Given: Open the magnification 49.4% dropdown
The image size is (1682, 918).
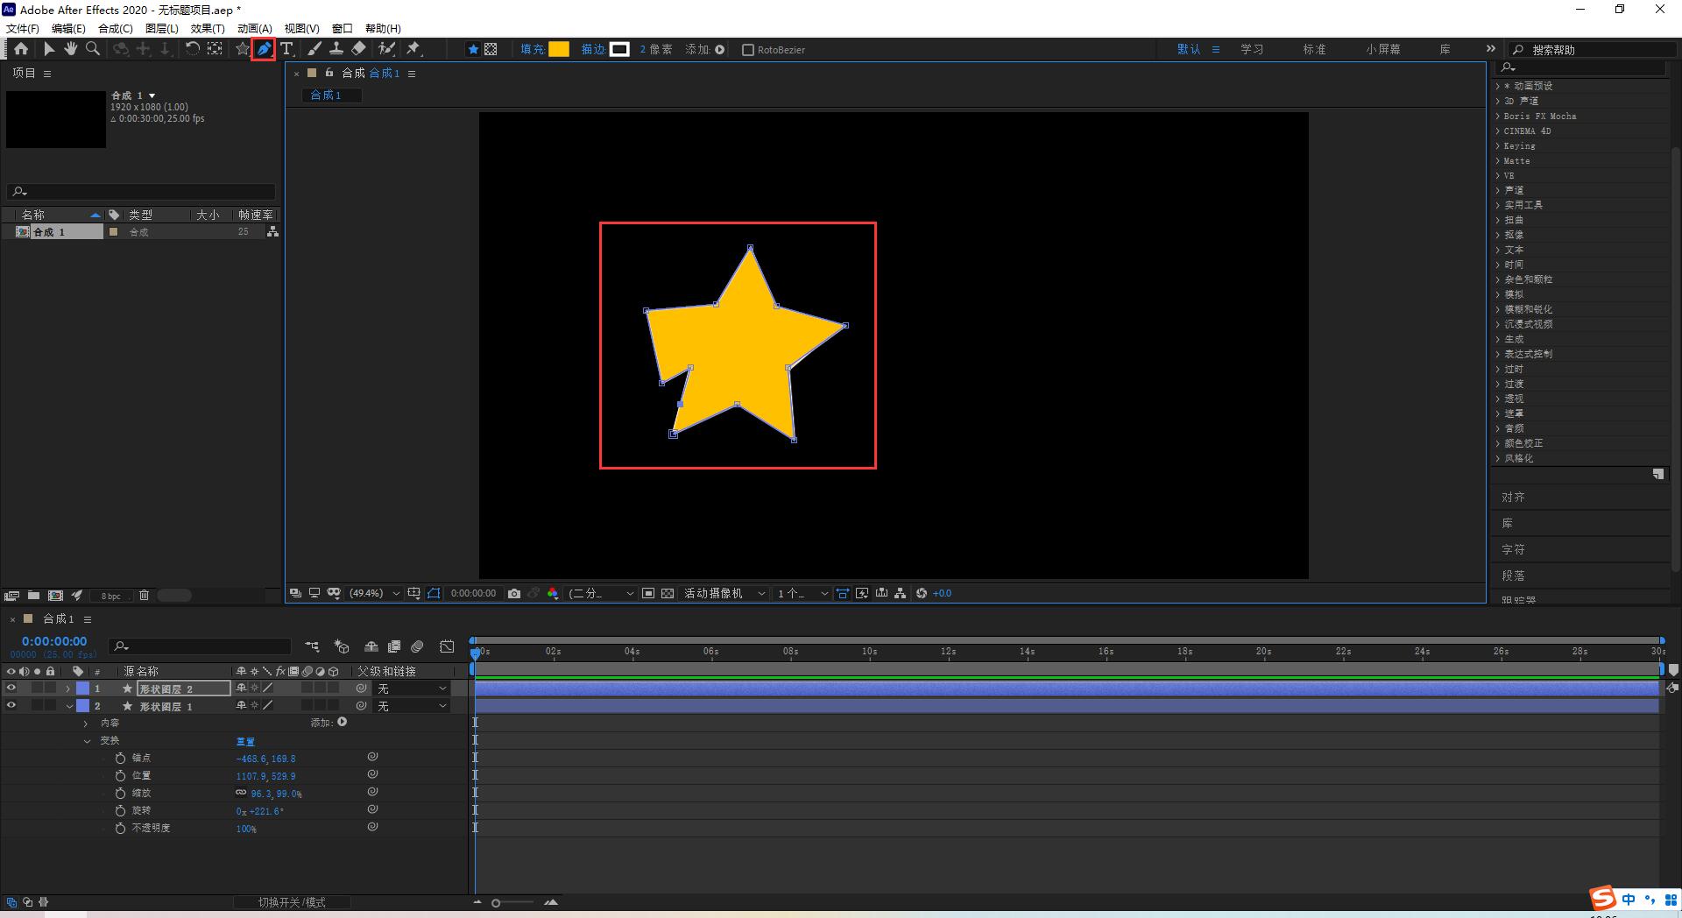Looking at the screenshot, I should tap(375, 593).
